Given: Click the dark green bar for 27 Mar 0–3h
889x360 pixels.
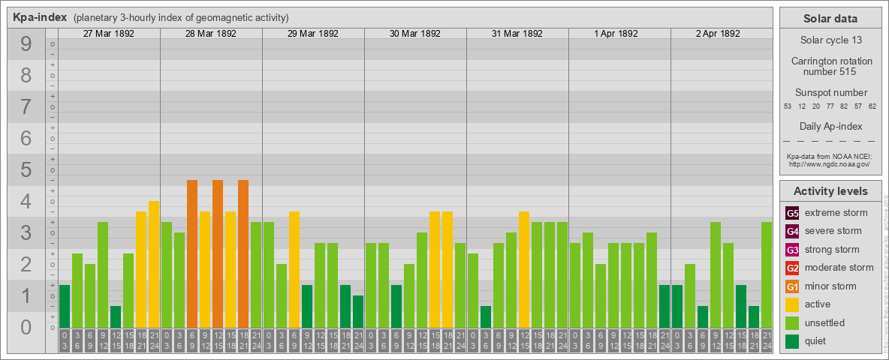Looking at the screenshot, I should [x=65, y=307].
